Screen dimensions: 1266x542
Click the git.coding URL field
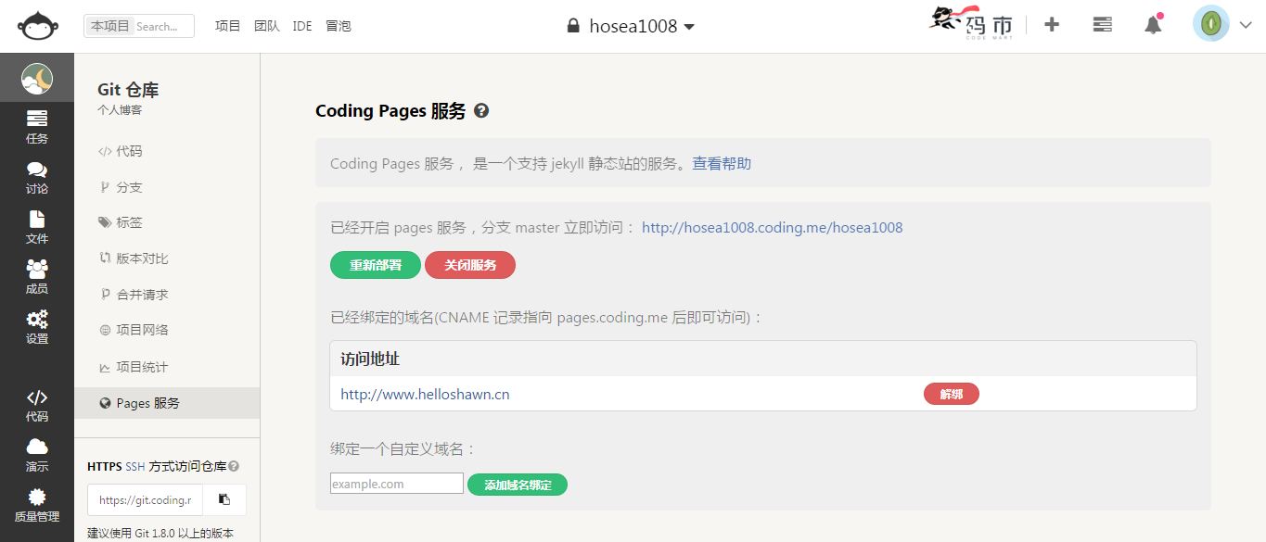(146, 499)
